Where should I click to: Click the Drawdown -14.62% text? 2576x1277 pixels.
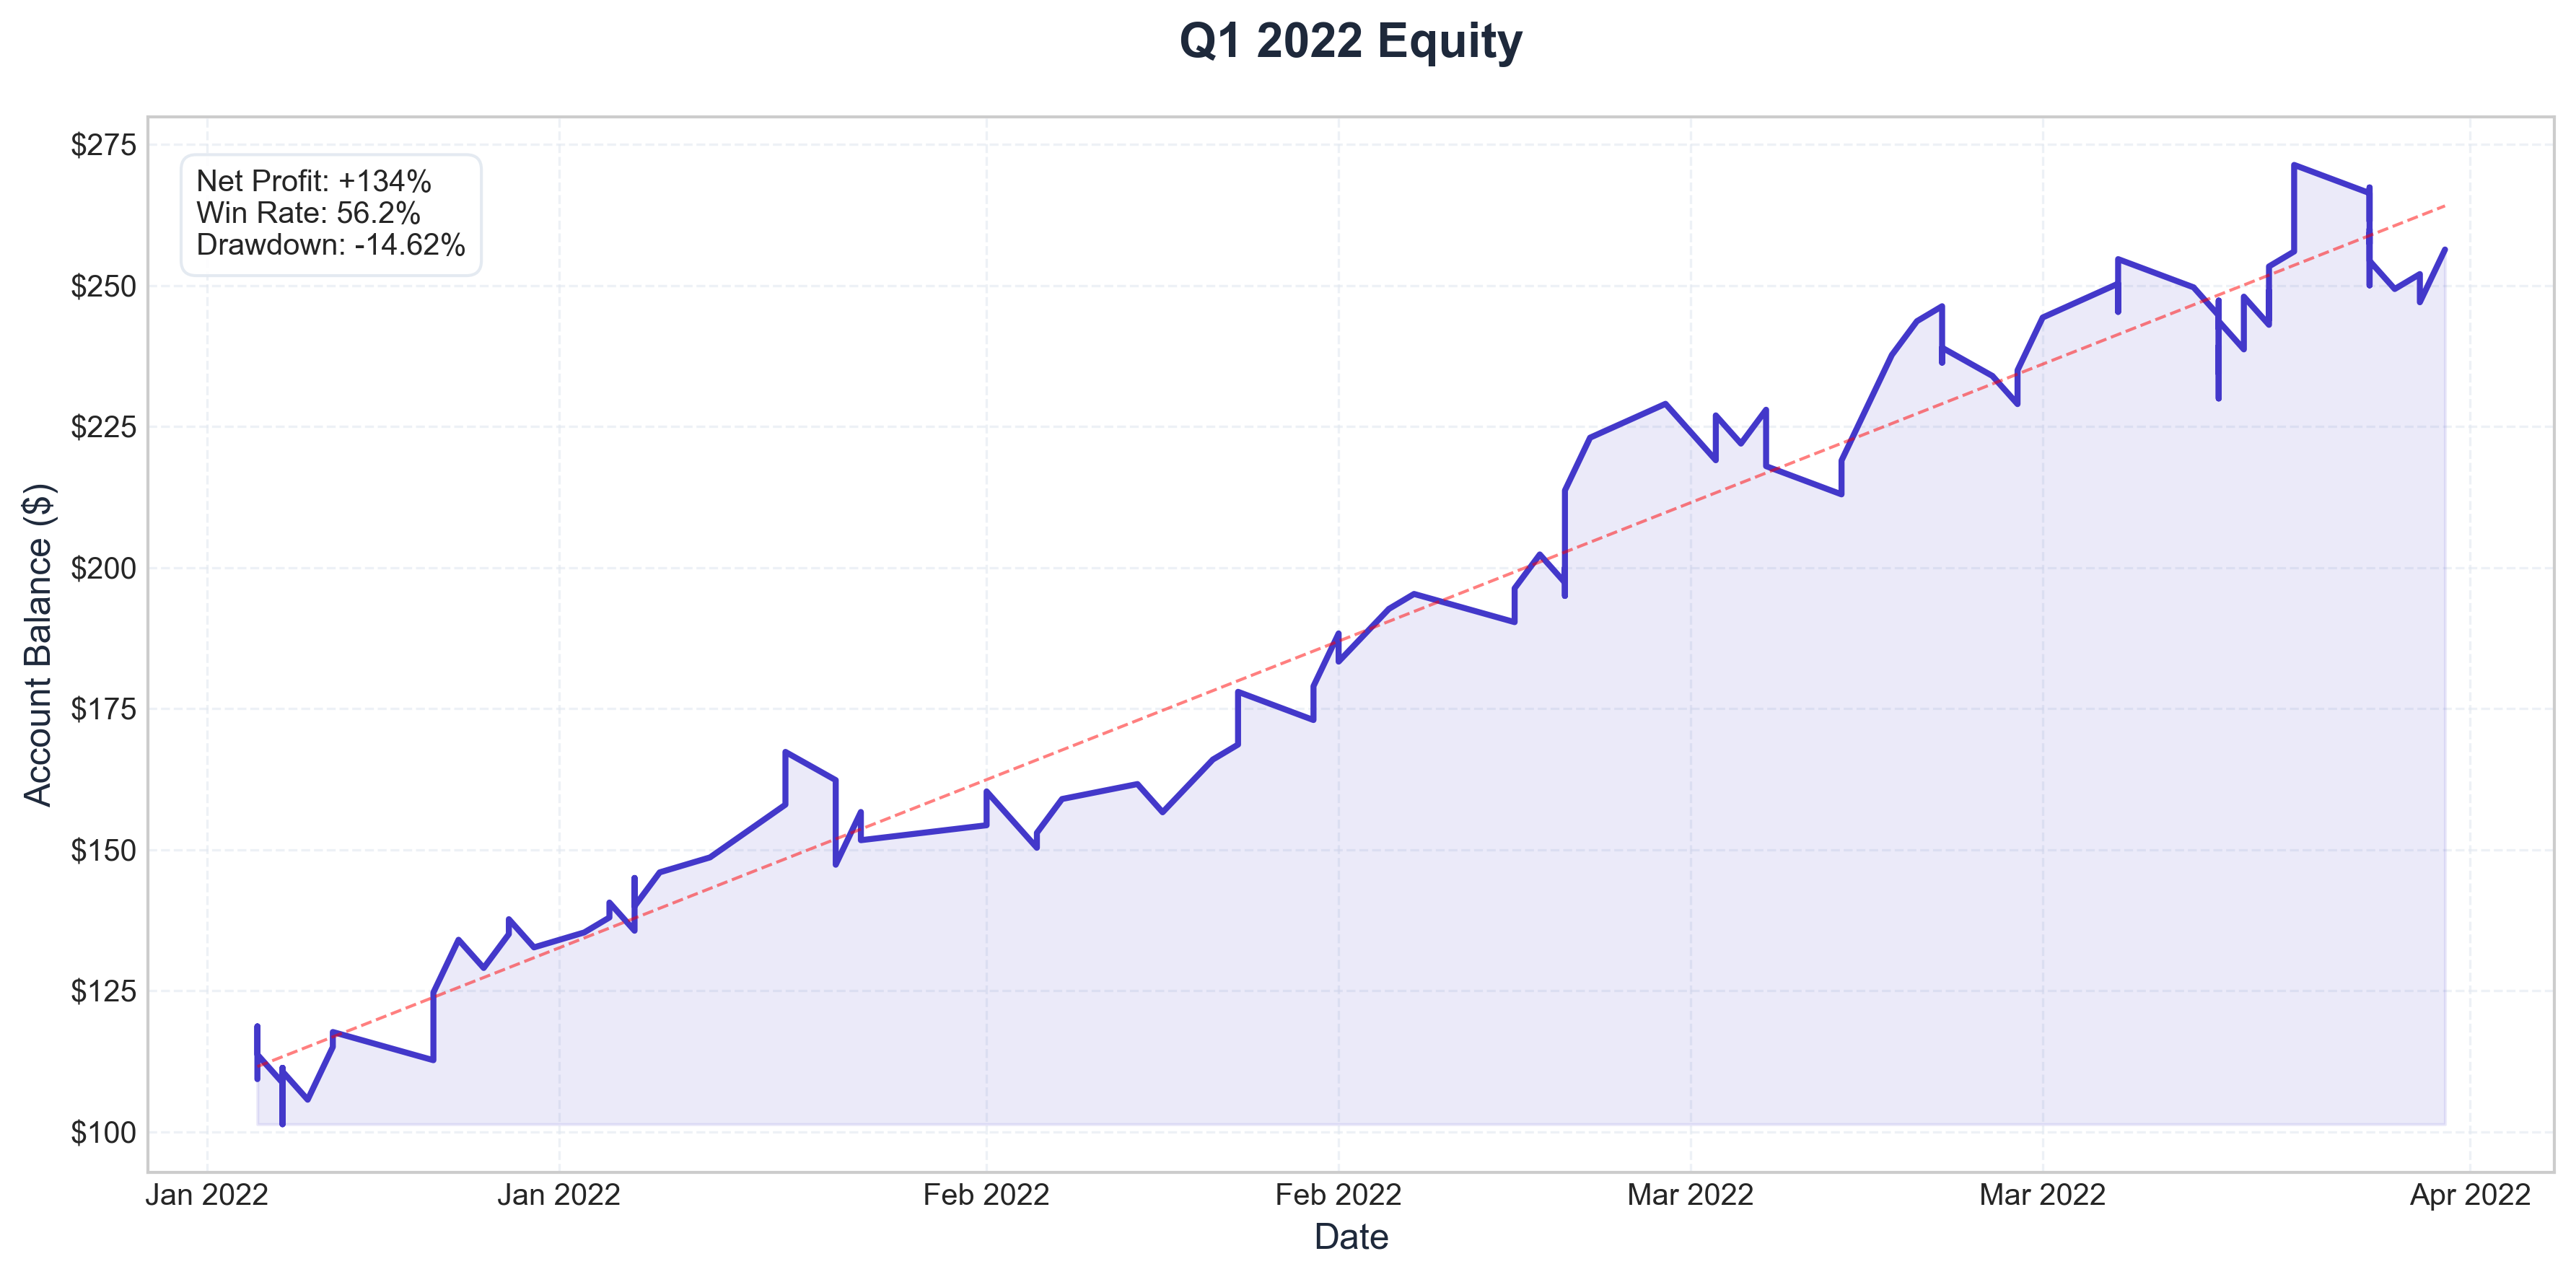coord(331,245)
